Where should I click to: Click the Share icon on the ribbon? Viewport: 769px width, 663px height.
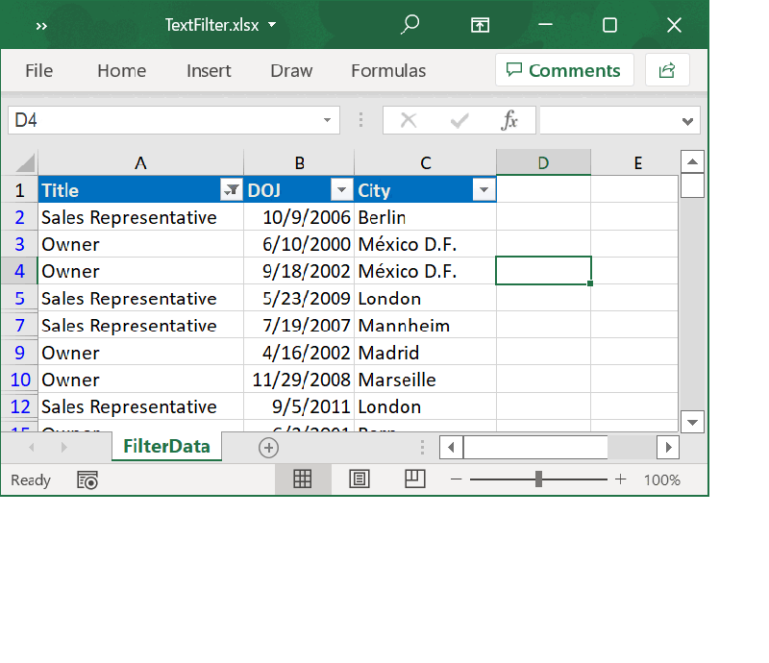[x=667, y=70]
